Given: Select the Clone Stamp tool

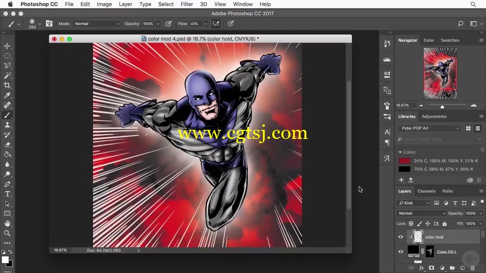Looking at the screenshot, I should [7, 125].
